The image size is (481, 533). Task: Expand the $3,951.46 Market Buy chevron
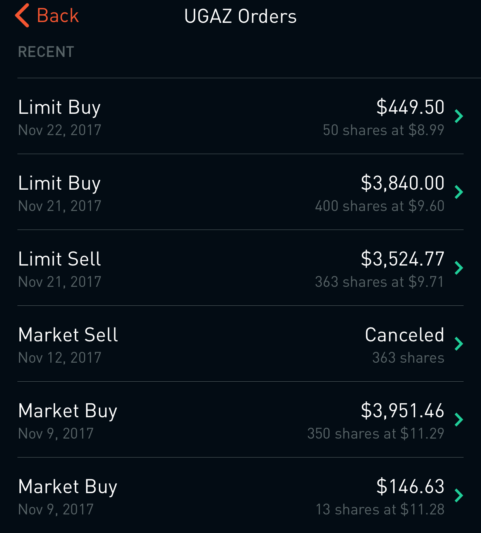pos(459,420)
